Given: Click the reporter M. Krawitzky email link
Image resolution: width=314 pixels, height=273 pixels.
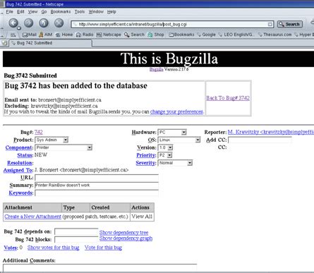Looking at the screenshot, I should tap(271, 132).
